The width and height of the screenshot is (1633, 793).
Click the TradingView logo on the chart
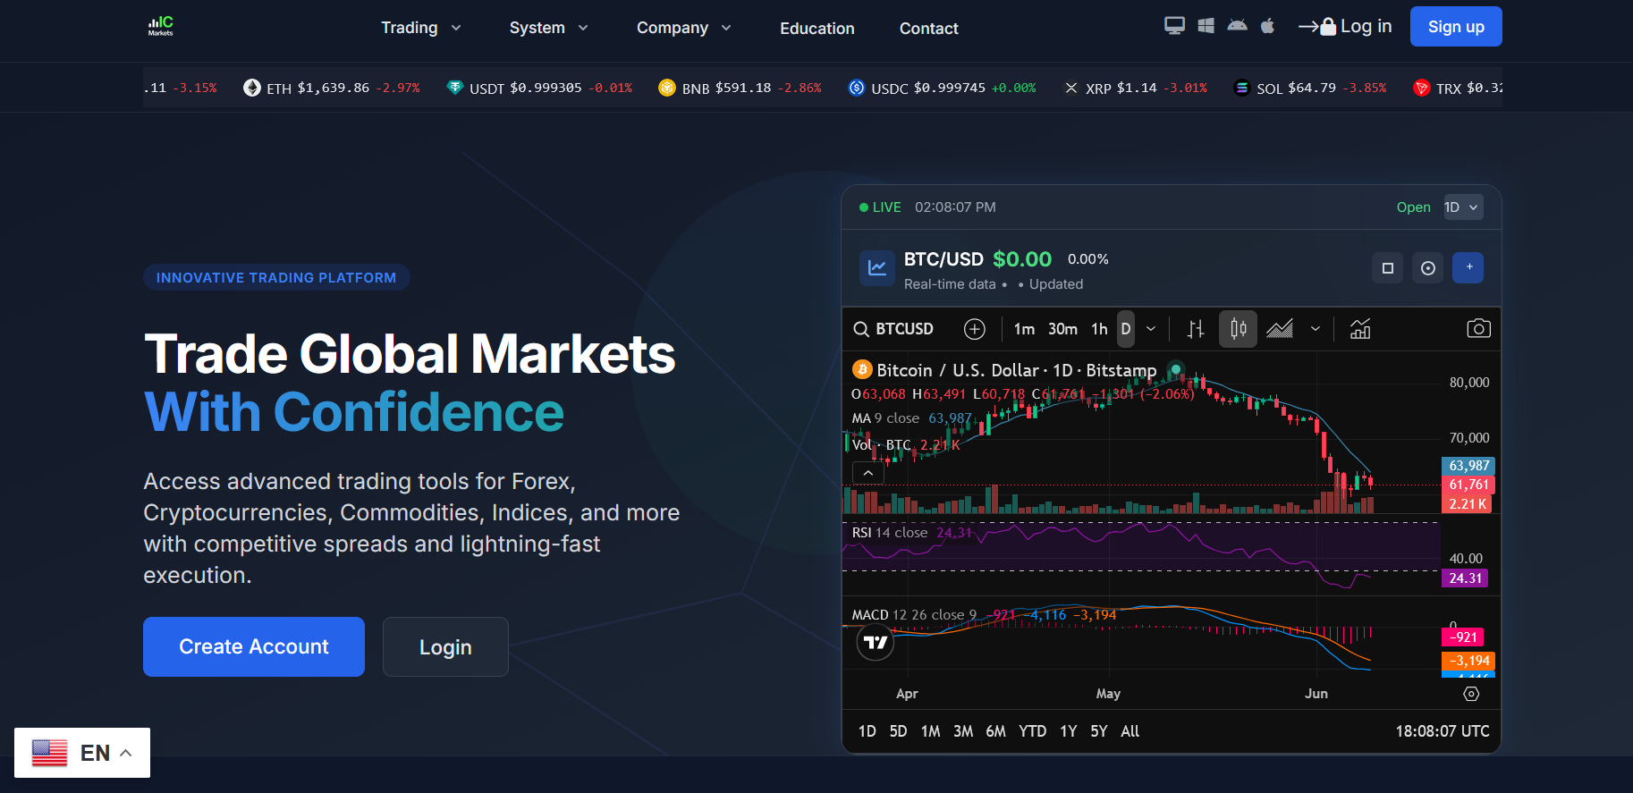point(876,643)
